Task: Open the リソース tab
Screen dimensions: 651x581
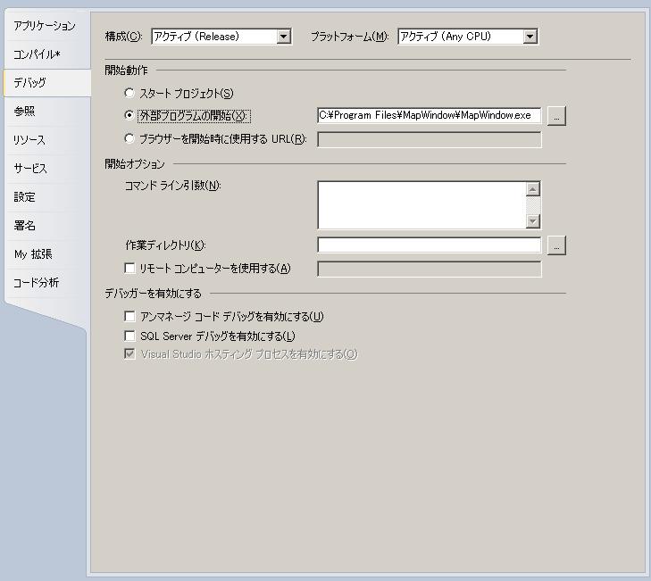Action: [29, 140]
